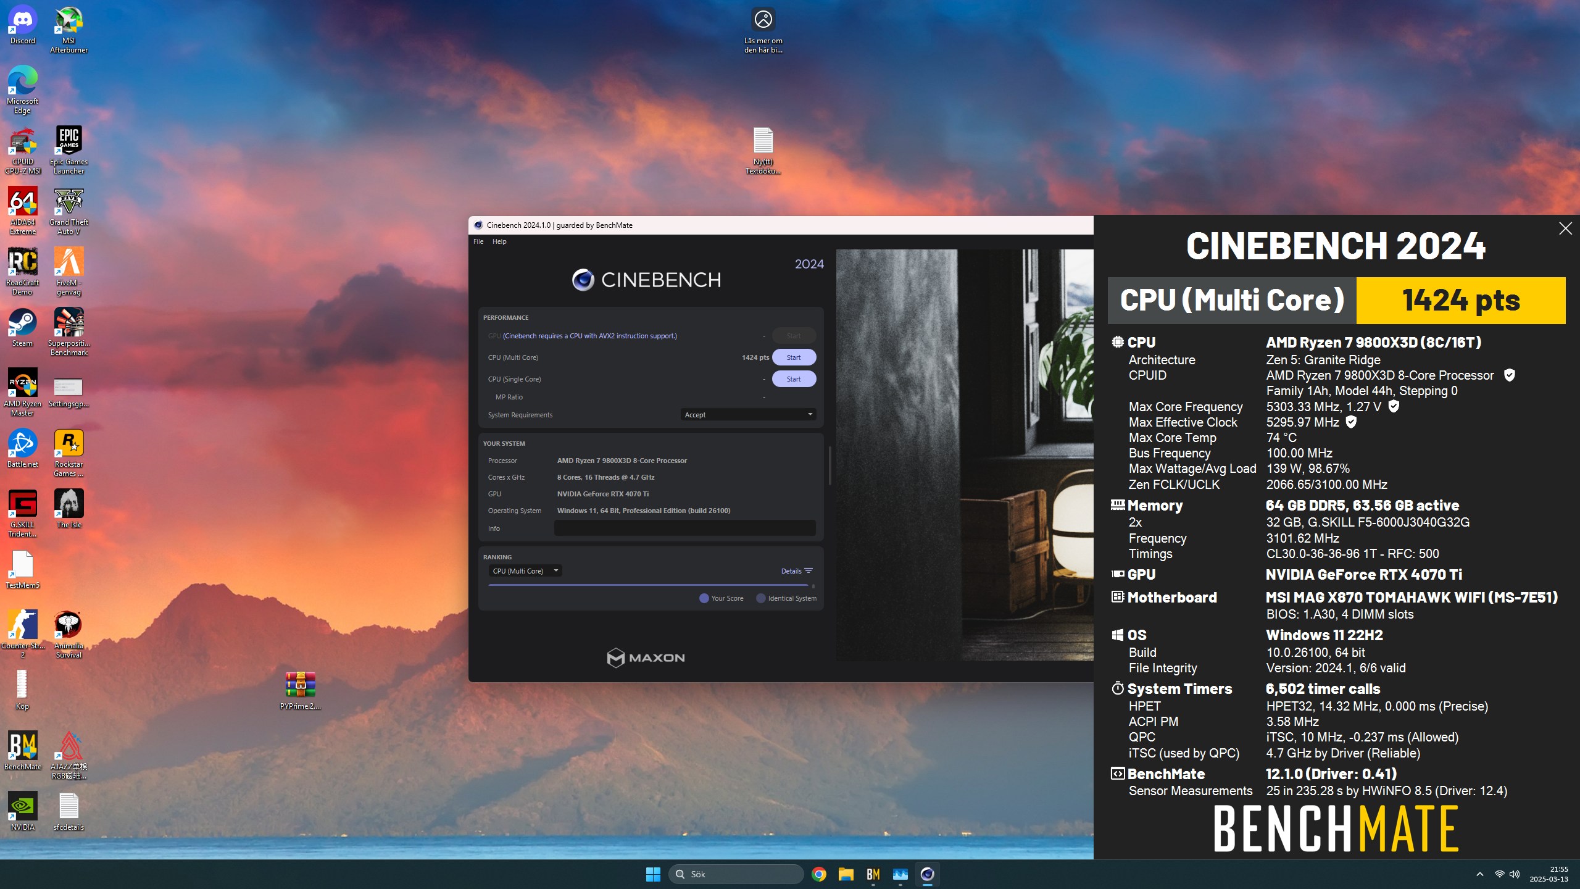1580x889 pixels.
Task: Open the Epic Games Launcher icon
Action: pyautogui.click(x=69, y=151)
